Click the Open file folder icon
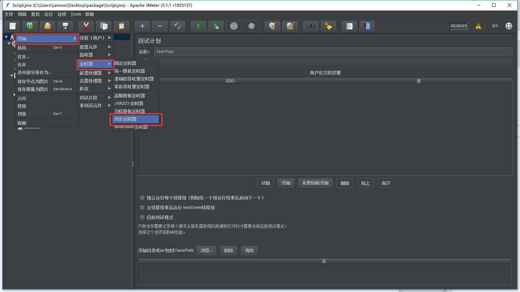 click(48, 26)
